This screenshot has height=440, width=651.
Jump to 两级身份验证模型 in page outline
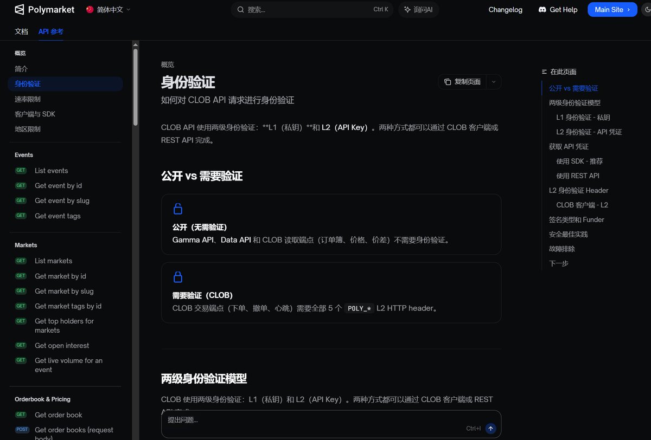pyautogui.click(x=575, y=103)
